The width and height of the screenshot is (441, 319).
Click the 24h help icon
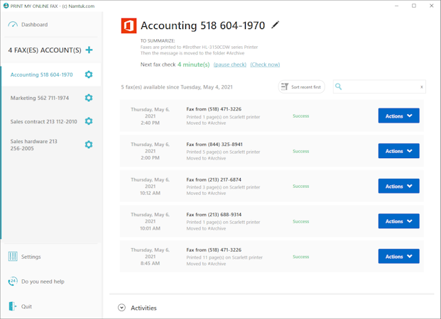click(x=13, y=281)
